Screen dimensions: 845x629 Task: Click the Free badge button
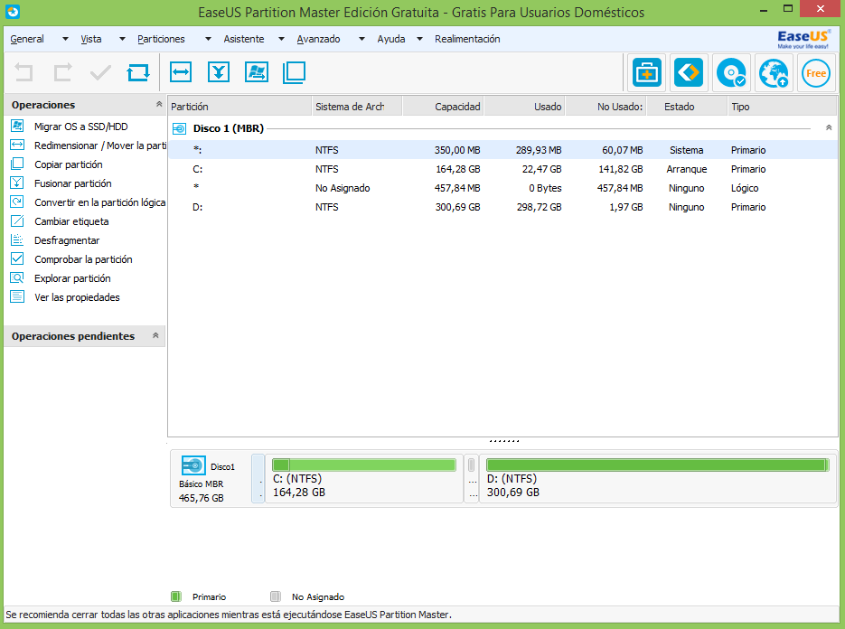815,73
